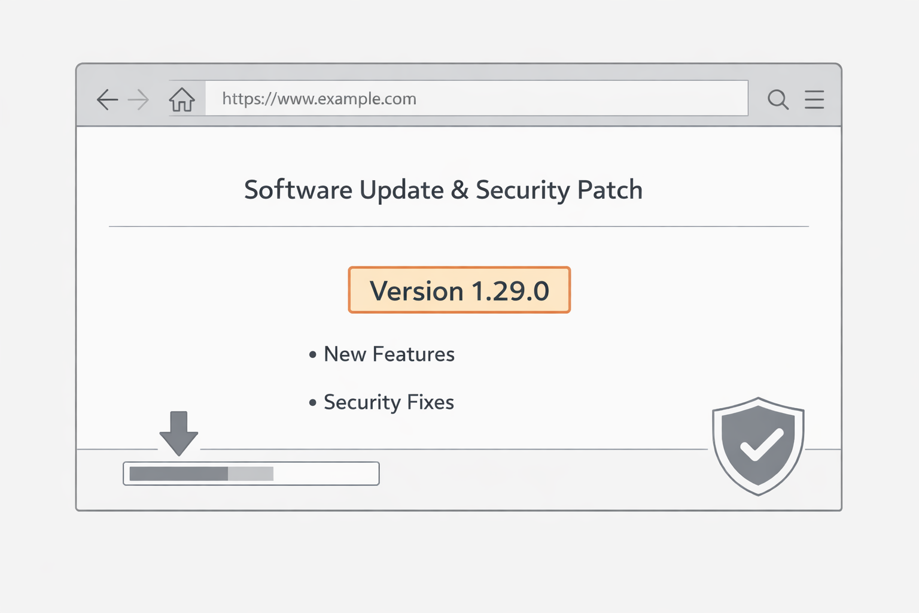This screenshot has width=919, height=613.
Task: Open search with the magnifier icon
Action: (x=778, y=99)
